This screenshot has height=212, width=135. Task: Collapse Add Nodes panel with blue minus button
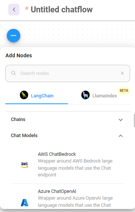[x=13, y=36]
